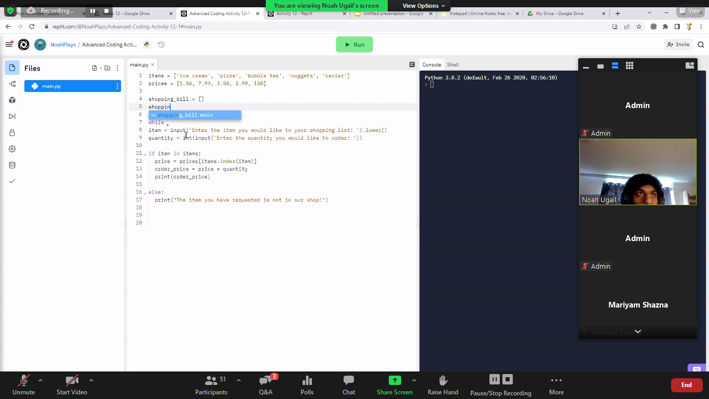Image resolution: width=709 pixels, height=399 pixels.
Task: Open the checkmark Unit tests sidebar icon
Action: [12, 181]
